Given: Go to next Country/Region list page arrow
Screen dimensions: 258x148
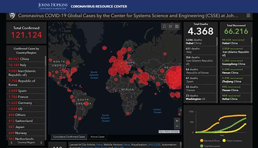Looking at the screenshot, I should pos(41,143).
